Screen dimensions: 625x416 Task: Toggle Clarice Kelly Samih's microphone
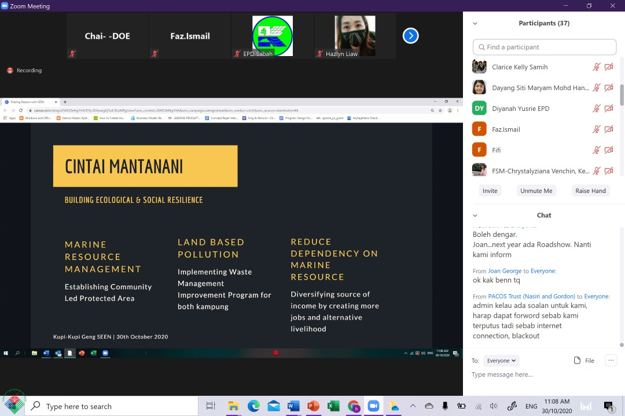pyautogui.click(x=596, y=67)
